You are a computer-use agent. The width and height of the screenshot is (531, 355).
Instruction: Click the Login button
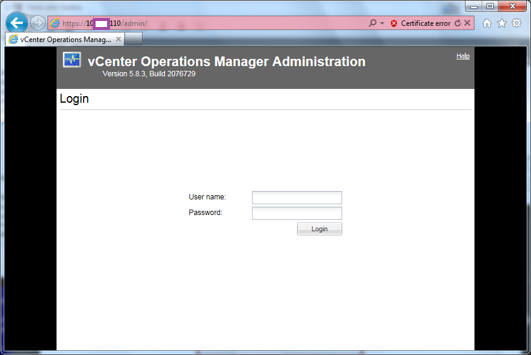tap(319, 229)
